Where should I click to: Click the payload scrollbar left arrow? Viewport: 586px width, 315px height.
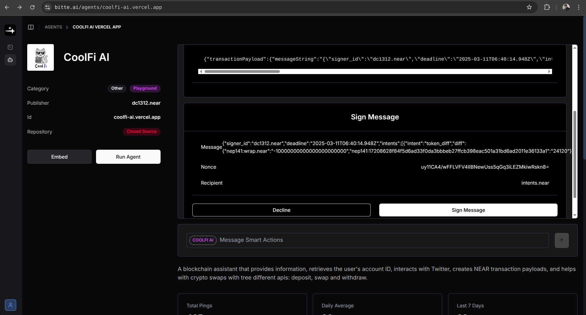[x=201, y=71]
